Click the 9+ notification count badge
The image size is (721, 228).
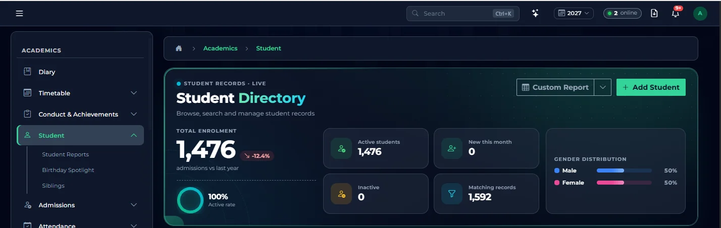tap(679, 8)
